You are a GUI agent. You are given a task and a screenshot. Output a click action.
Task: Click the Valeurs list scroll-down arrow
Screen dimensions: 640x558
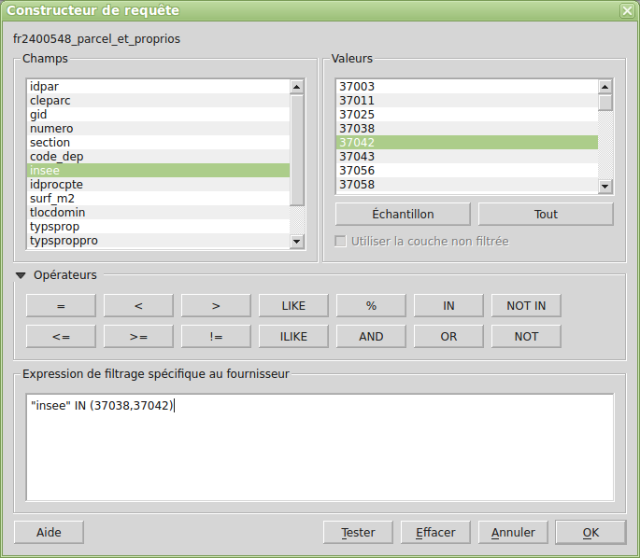pos(604,187)
